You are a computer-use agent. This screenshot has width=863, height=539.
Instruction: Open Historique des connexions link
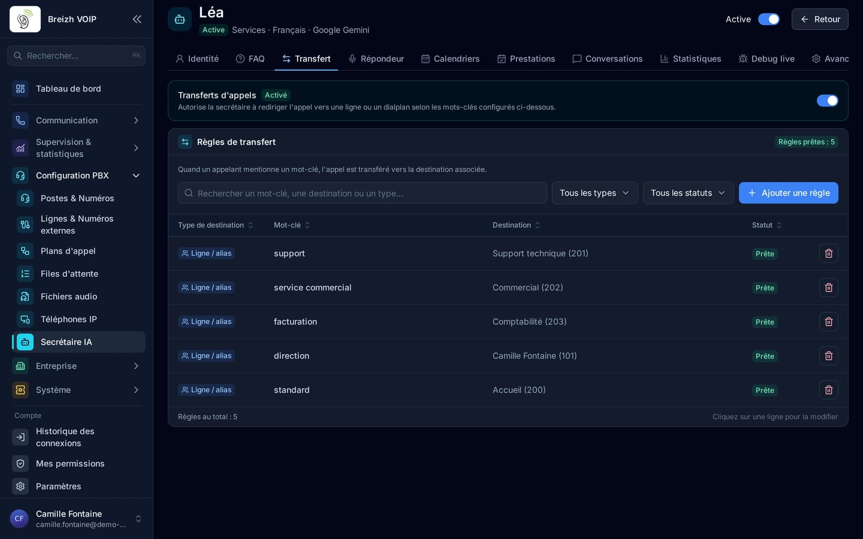point(76,437)
